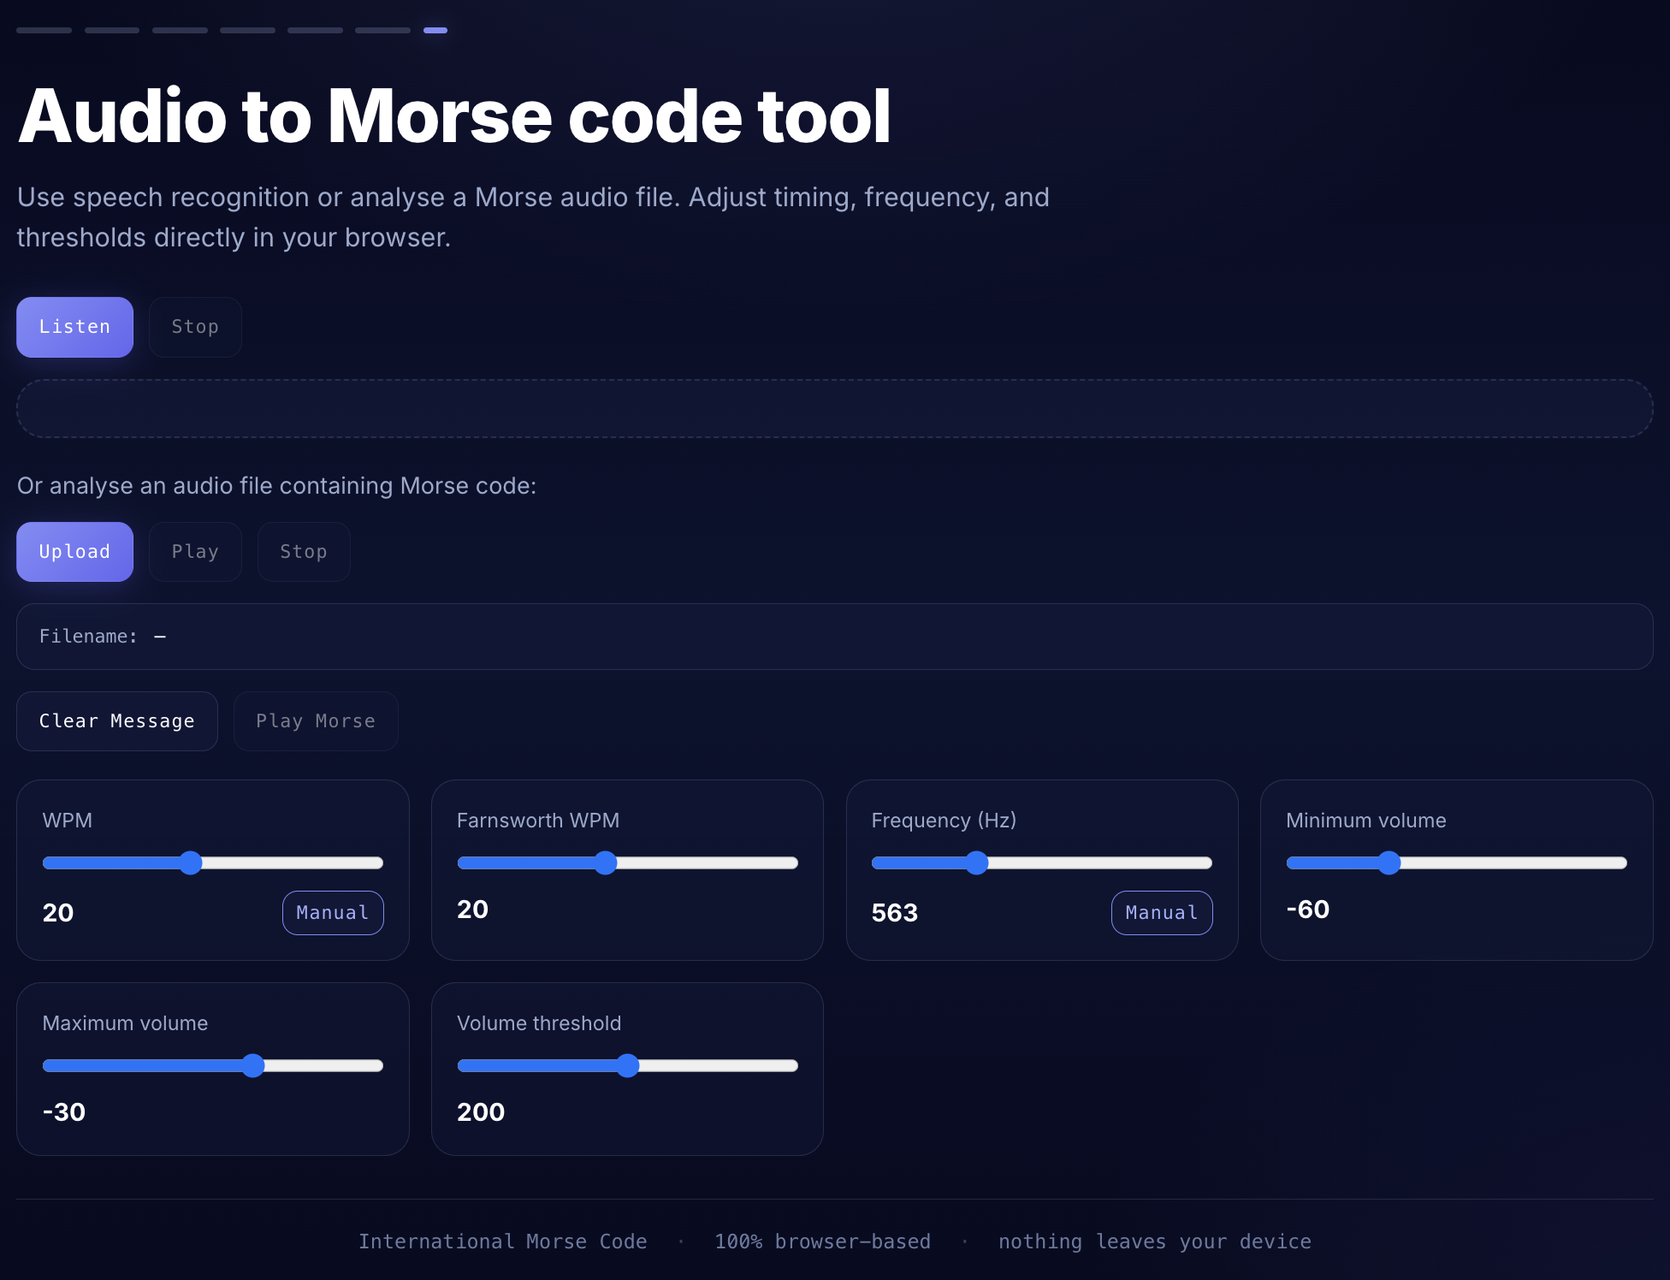Click Listen to start speech recognition
1670x1280 pixels.
[74, 327]
